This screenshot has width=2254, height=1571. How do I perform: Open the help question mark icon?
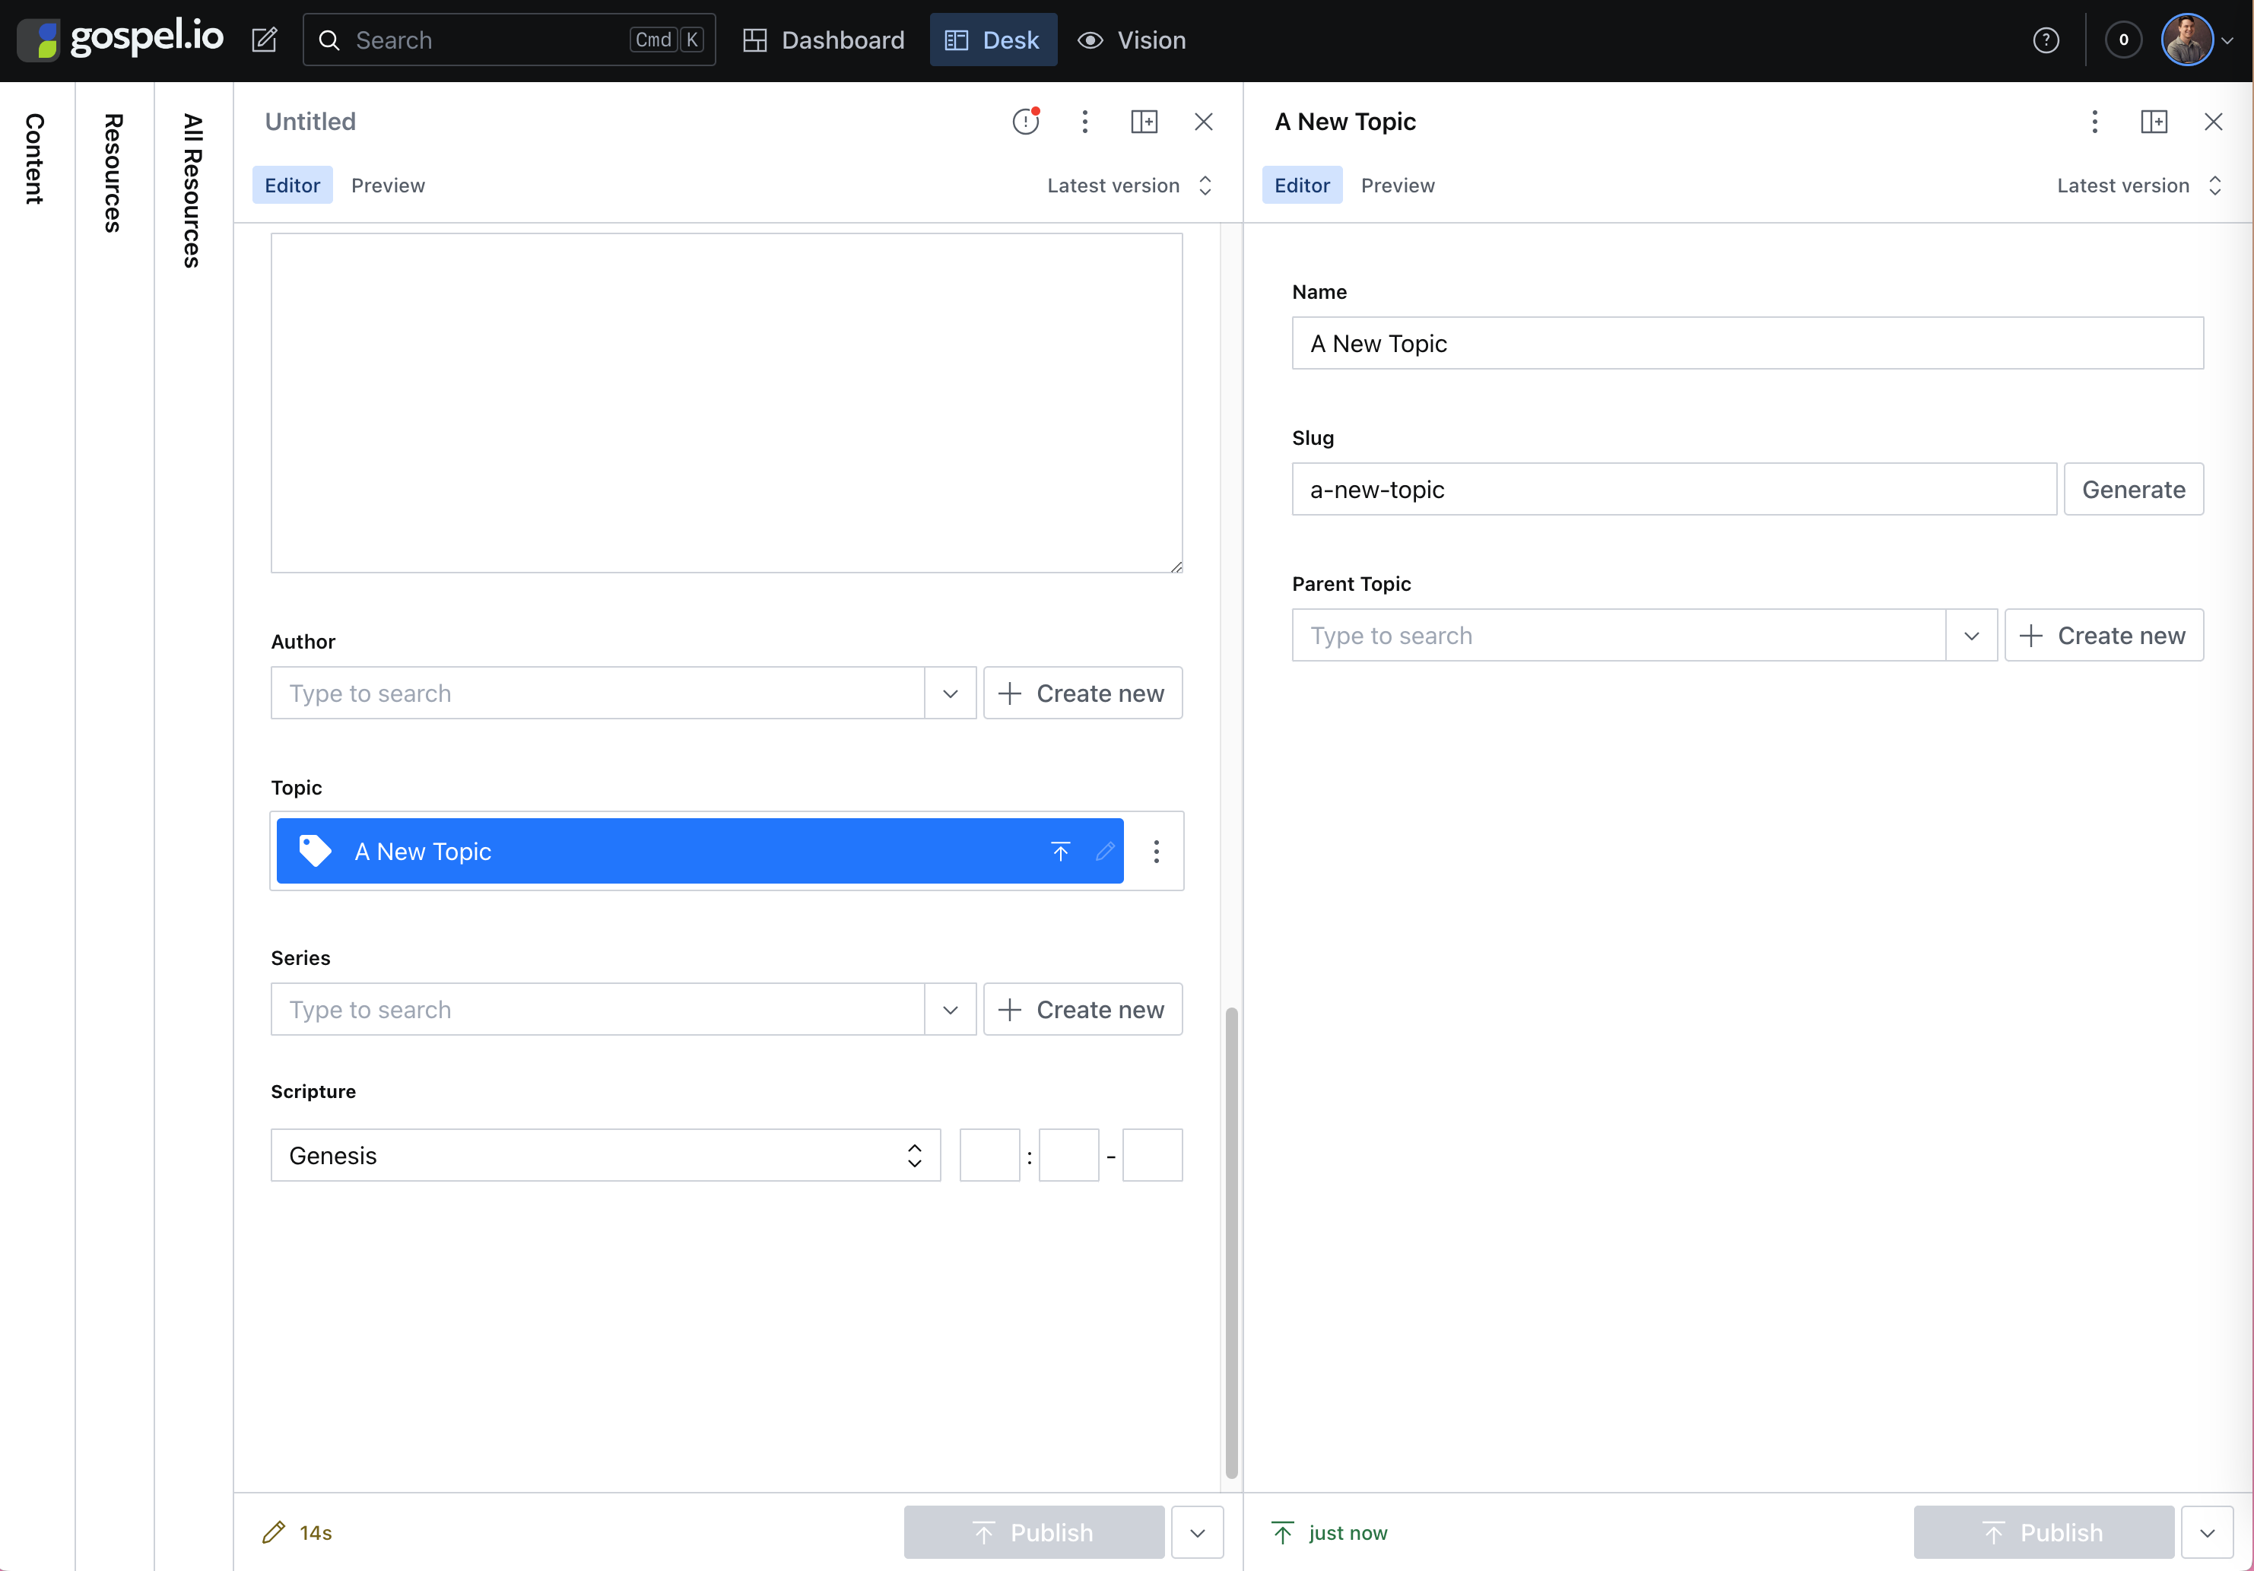click(2046, 40)
